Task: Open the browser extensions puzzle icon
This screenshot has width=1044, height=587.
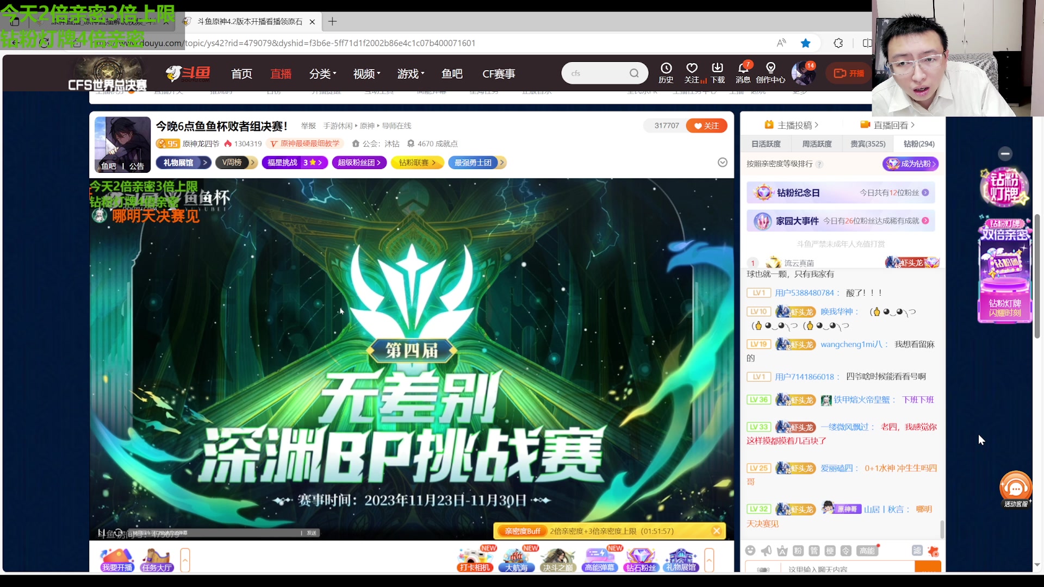Action: click(838, 43)
